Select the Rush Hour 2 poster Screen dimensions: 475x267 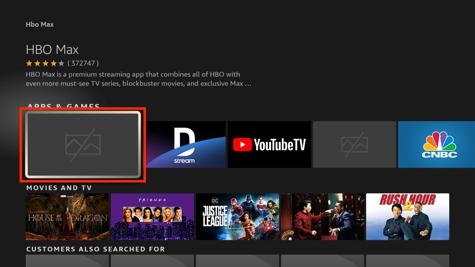(x=408, y=217)
